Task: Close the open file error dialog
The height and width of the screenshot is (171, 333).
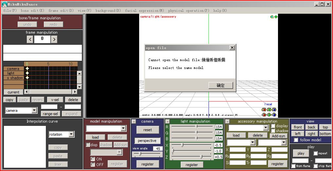Action: tap(232, 48)
